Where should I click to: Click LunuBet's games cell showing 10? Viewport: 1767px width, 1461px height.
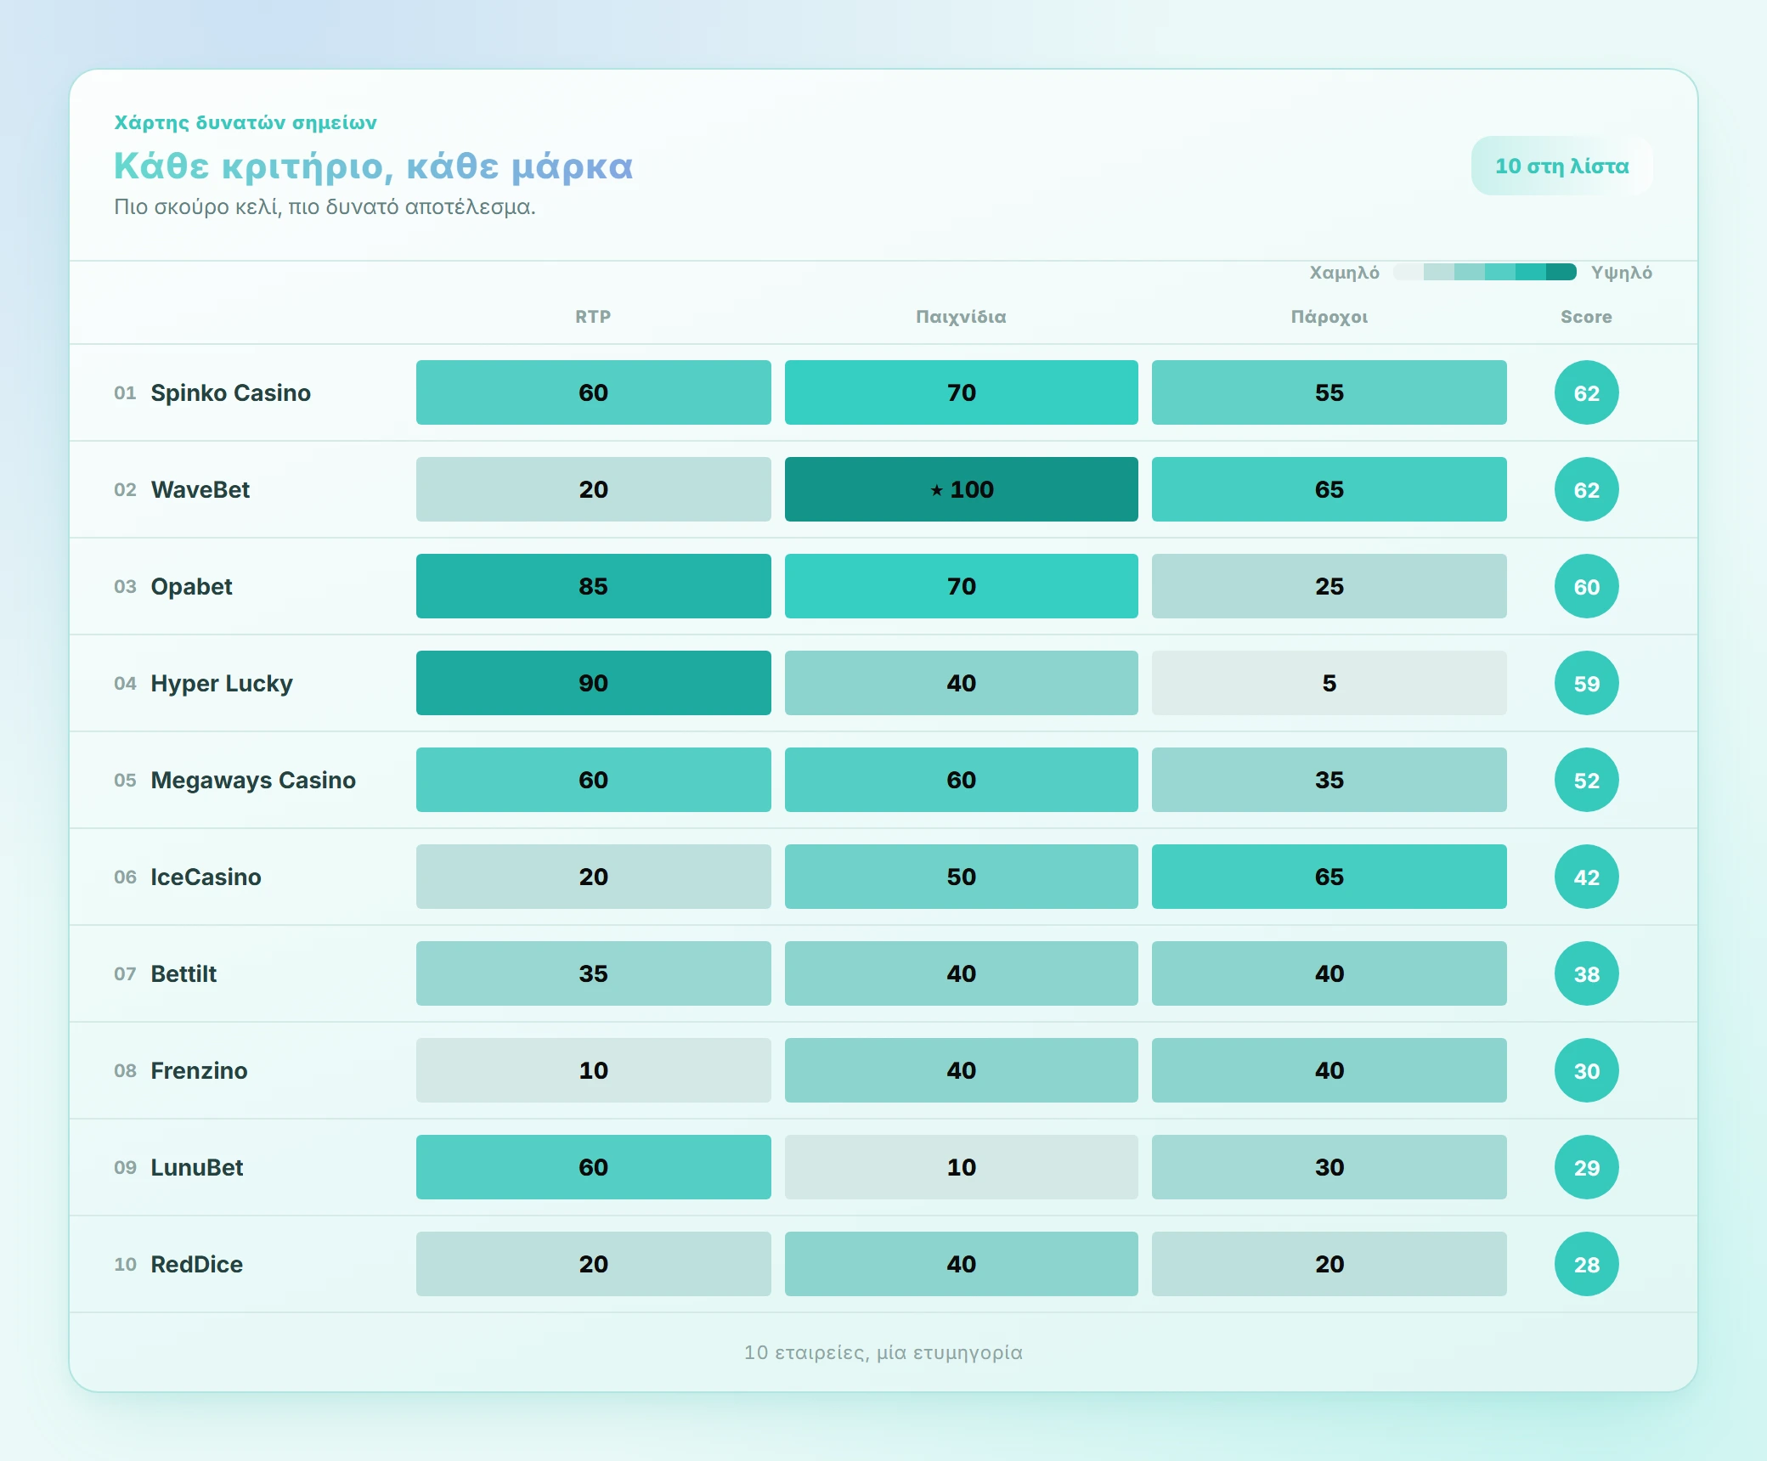961,1167
